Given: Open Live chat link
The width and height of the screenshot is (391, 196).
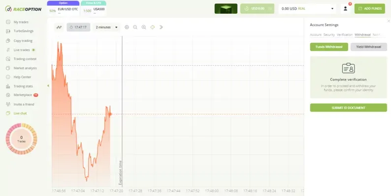Looking at the screenshot, I should click(20, 113).
